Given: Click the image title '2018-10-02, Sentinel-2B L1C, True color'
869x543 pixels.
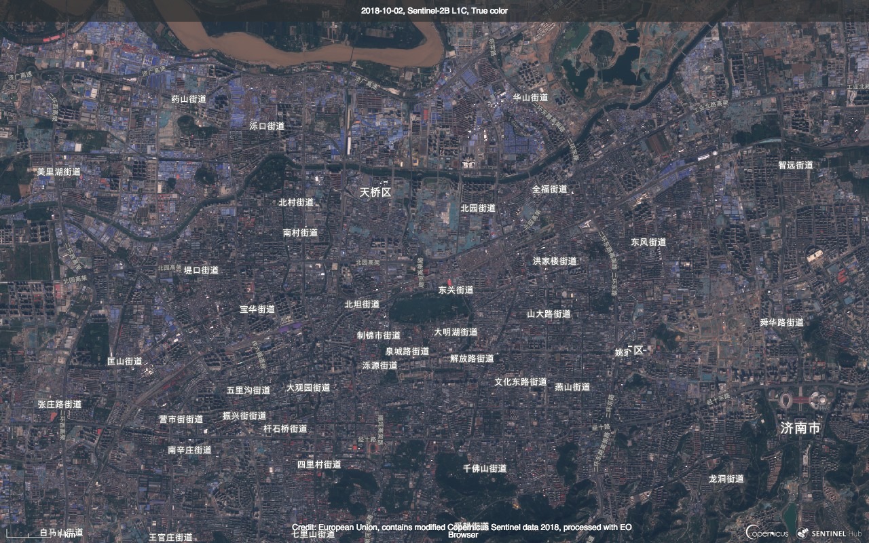Looking at the screenshot, I should coord(434,11).
